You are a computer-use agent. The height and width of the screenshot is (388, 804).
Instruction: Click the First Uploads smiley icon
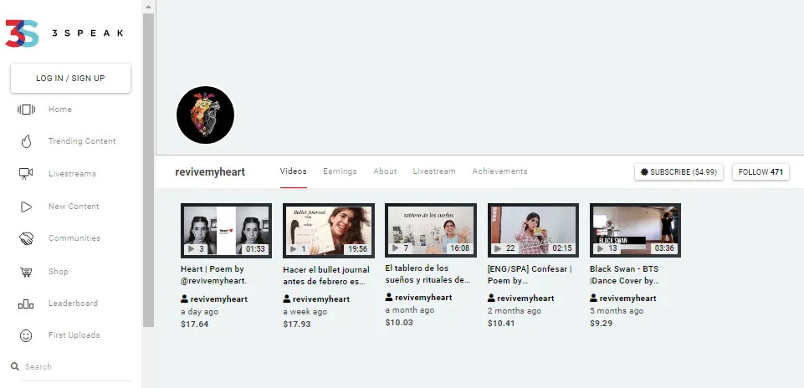tap(26, 335)
